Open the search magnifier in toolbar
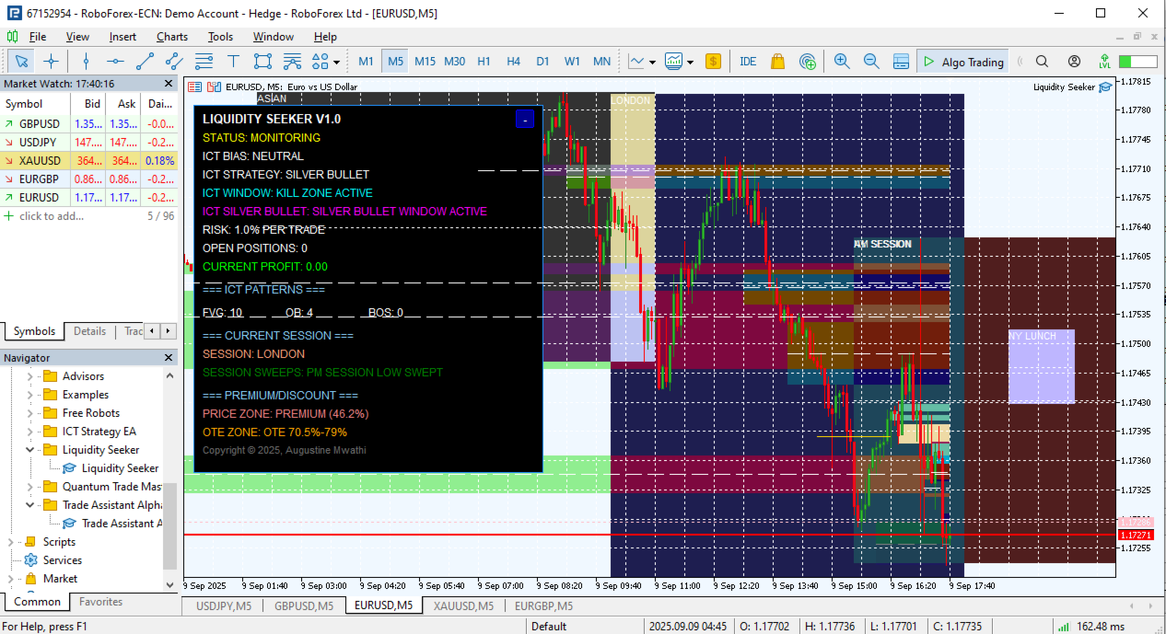The width and height of the screenshot is (1166, 634). coord(1043,62)
